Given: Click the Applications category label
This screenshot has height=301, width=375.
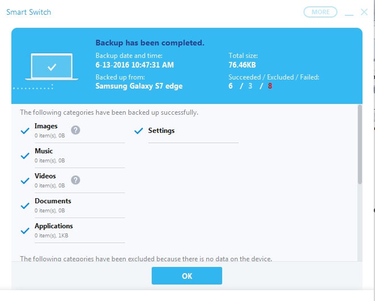Looking at the screenshot, I should tap(54, 226).
